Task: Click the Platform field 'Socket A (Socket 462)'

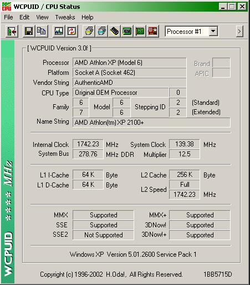Action: tap(129, 73)
